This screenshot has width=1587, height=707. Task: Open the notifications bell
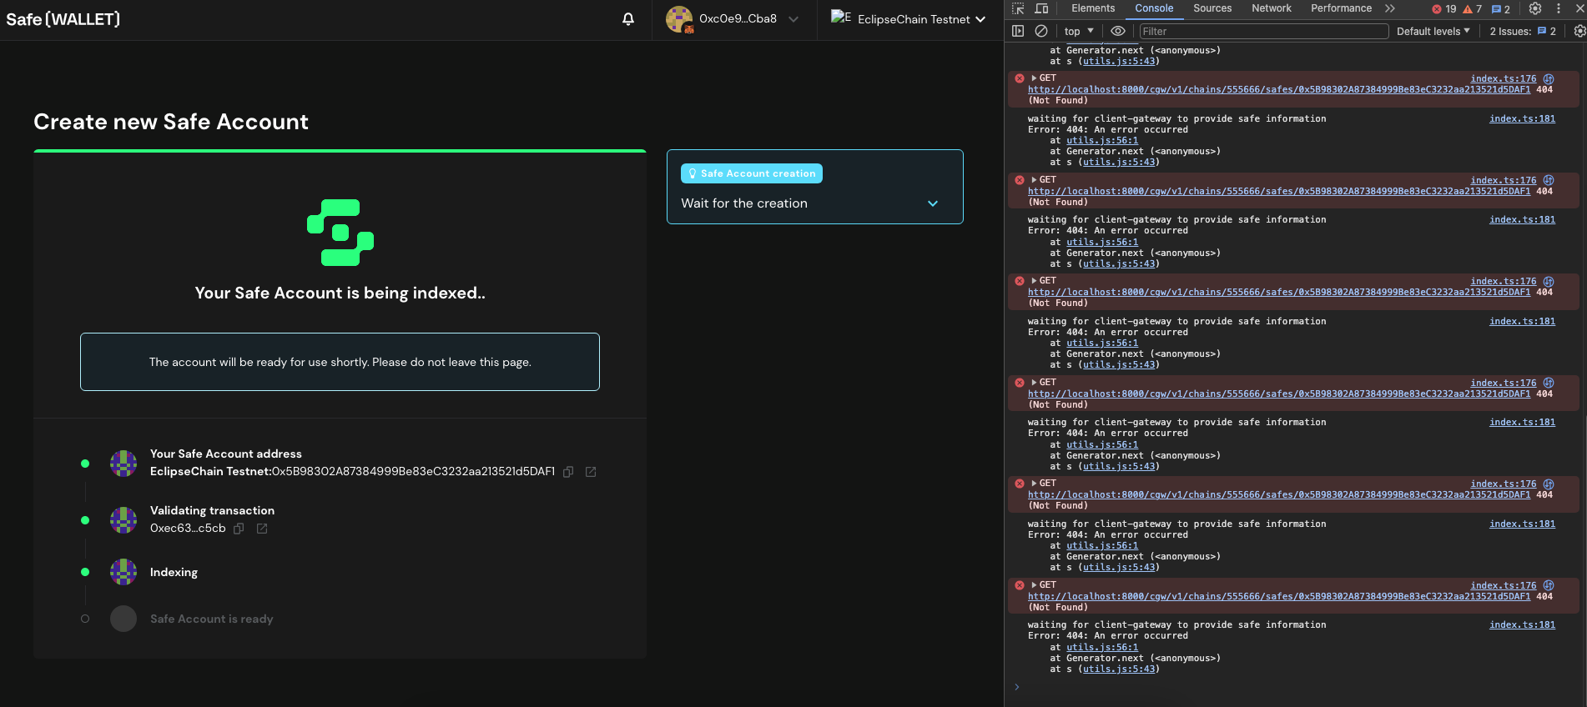pos(628,19)
